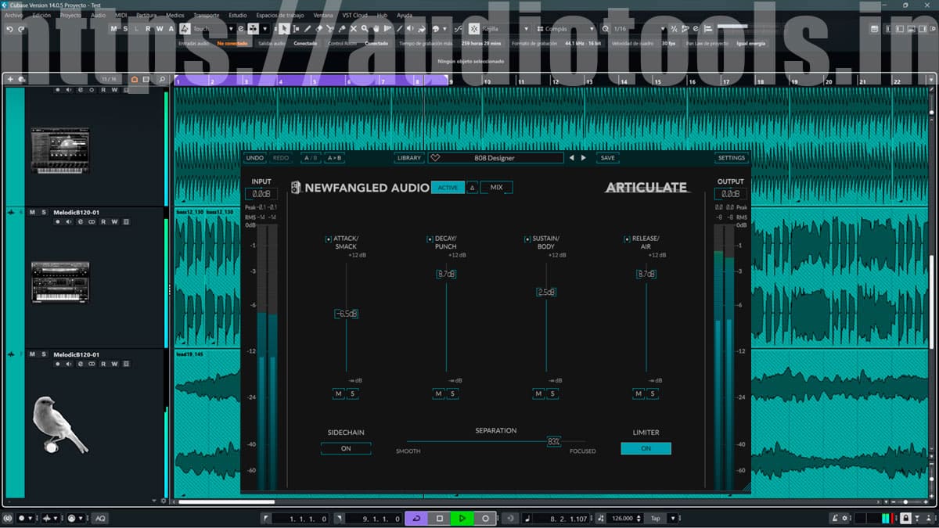Go to previous preset arrow
The image size is (939, 528).
(x=572, y=158)
